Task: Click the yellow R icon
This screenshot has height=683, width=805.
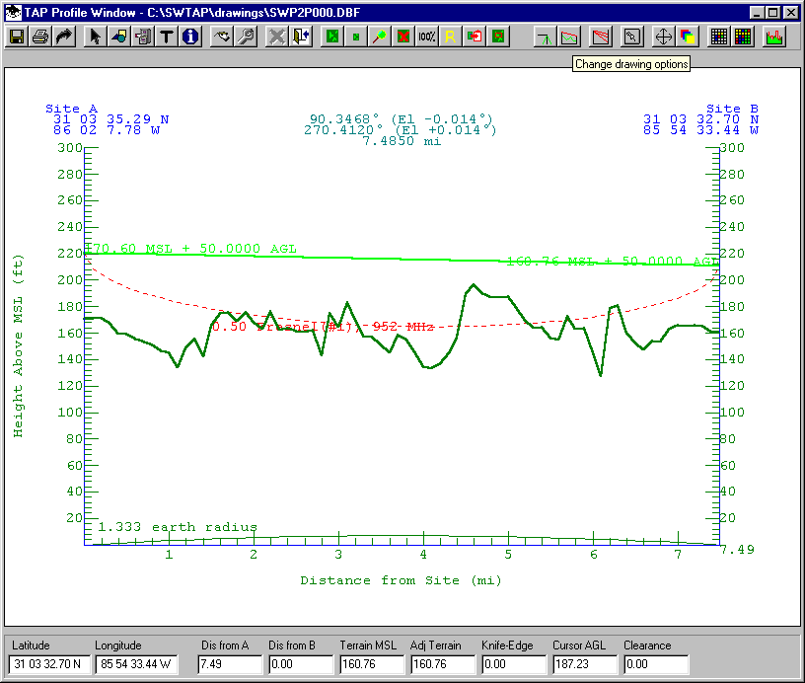Action: point(450,37)
